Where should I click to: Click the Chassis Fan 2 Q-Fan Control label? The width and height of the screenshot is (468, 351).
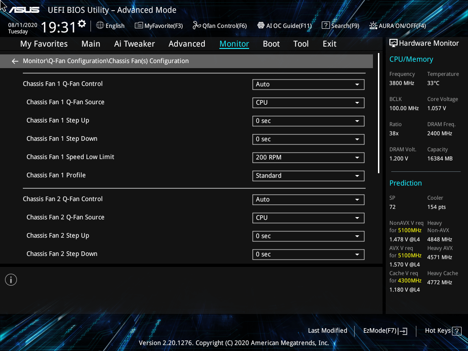(63, 199)
